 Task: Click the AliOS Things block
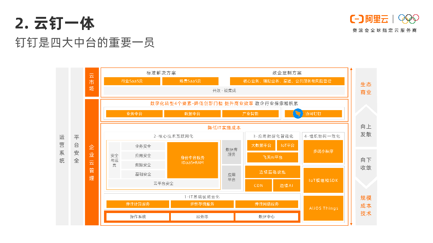323,208
